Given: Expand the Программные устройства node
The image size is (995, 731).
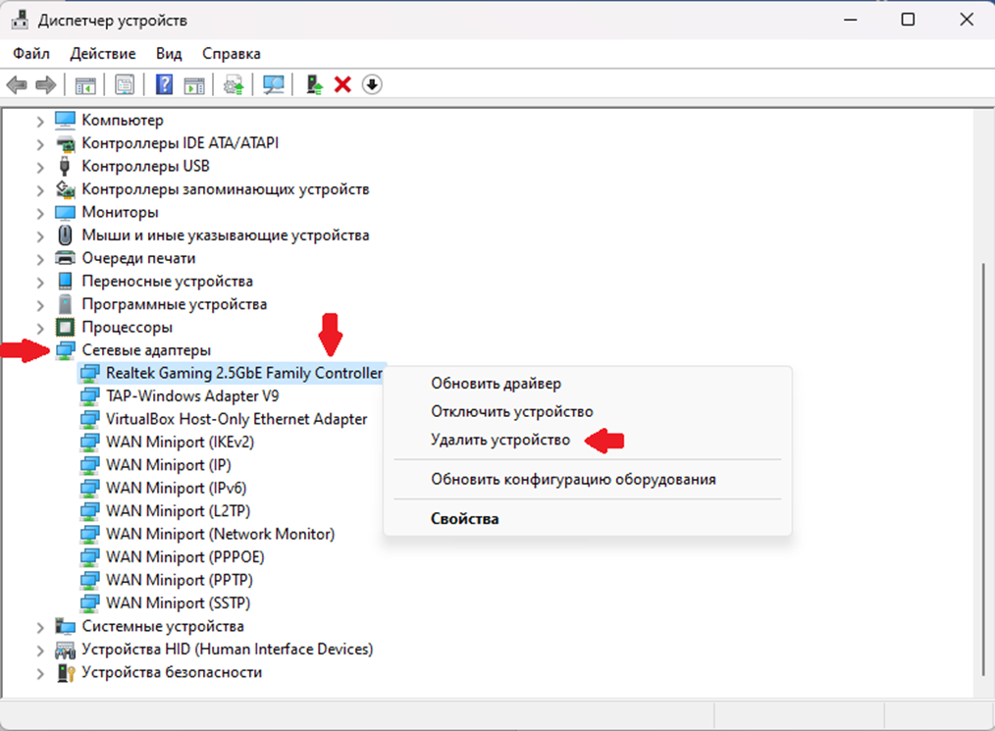Looking at the screenshot, I should pos(40,305).
